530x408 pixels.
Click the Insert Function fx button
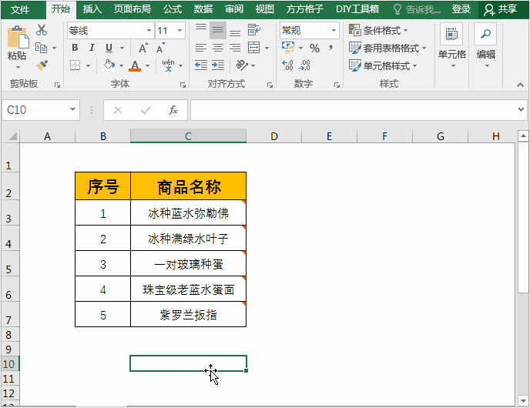(x=173, y=110)
